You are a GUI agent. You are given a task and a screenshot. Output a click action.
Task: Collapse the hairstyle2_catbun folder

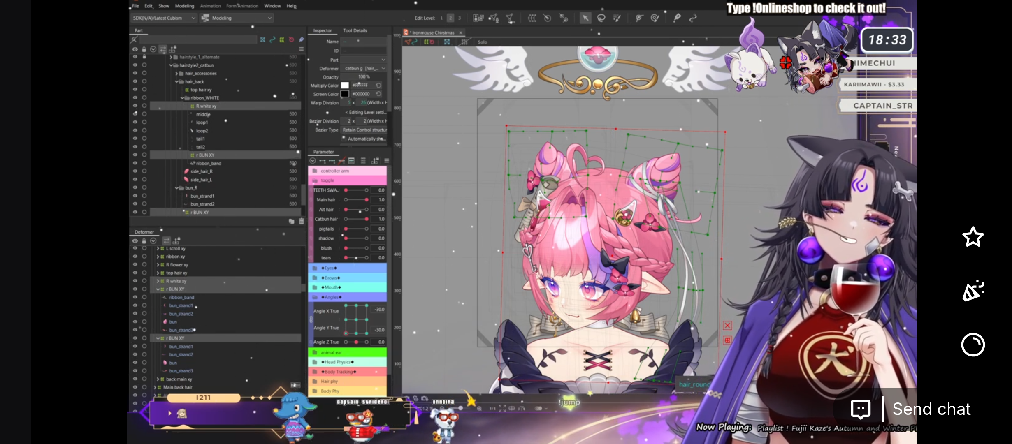pyautogui.click(x=172, y=65)
